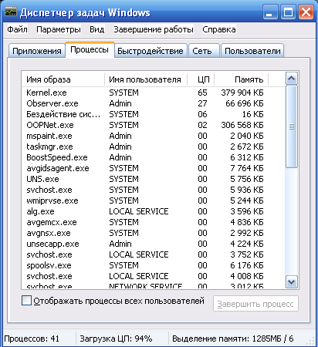Click the 379 904 КБ memory value
318x347 pixels.
pyautogui.click(x=242, y=93)
